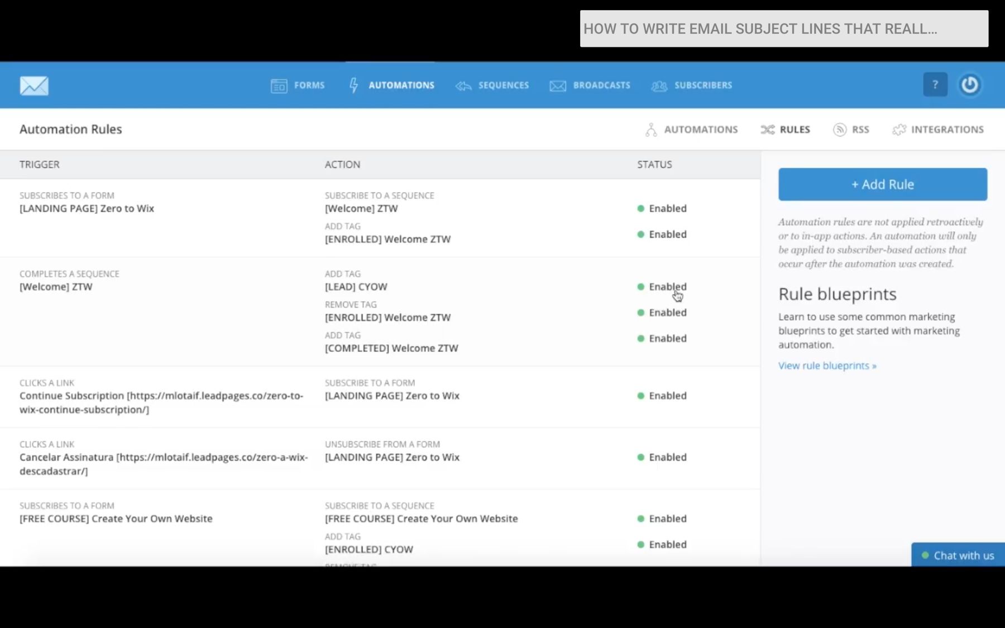Open the Broadcasts tab
Viewport: 1005px width, 628px height.
click(590, 85)
